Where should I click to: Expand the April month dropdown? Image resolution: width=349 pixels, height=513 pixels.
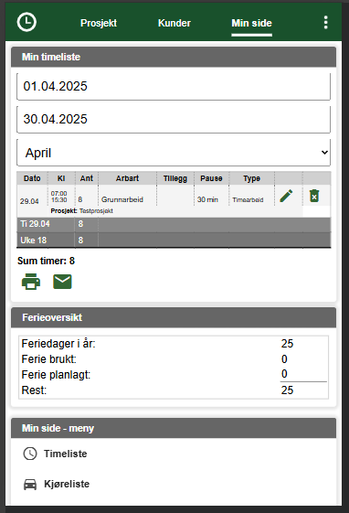click(174, 153)
